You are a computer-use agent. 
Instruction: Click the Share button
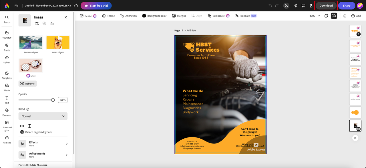pos(347,6)
